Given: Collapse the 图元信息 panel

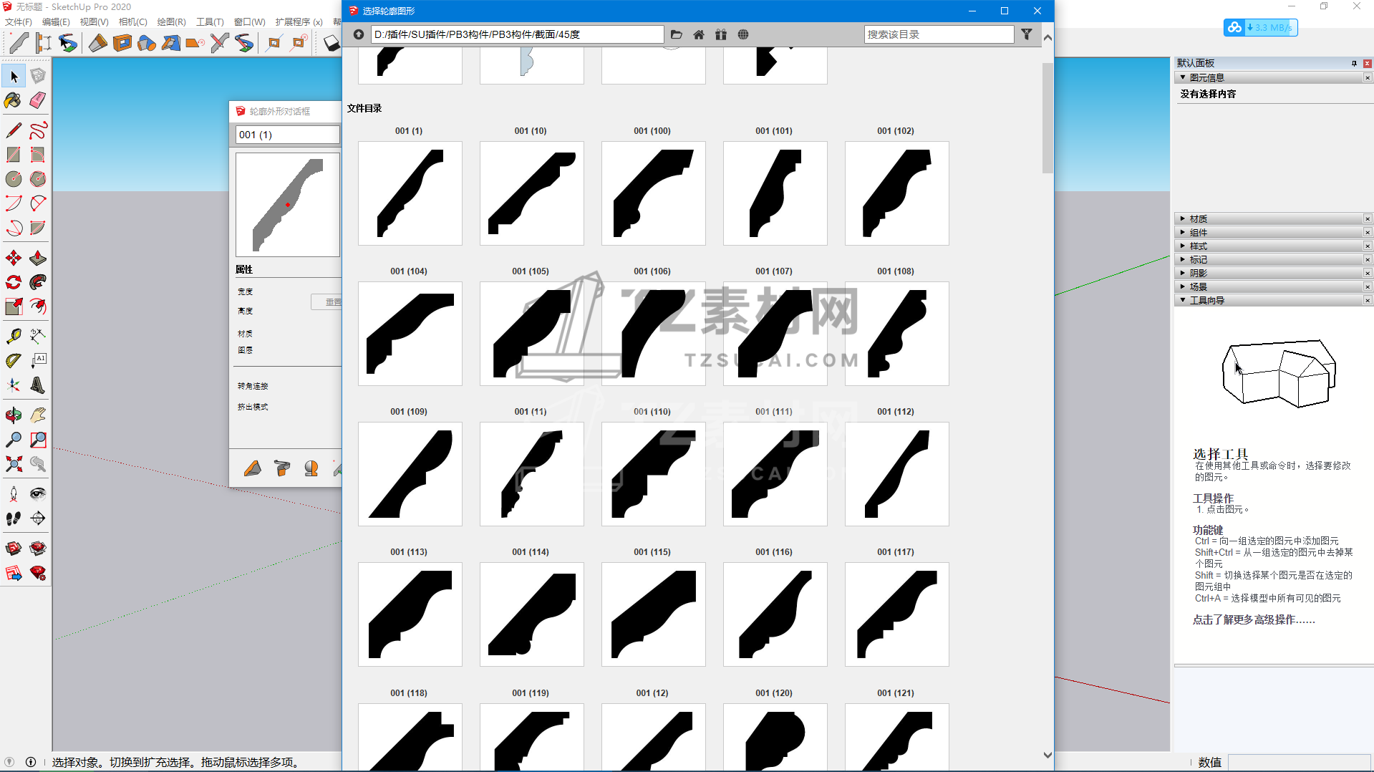Looking at the screenshot, I should click(1183, 77).
